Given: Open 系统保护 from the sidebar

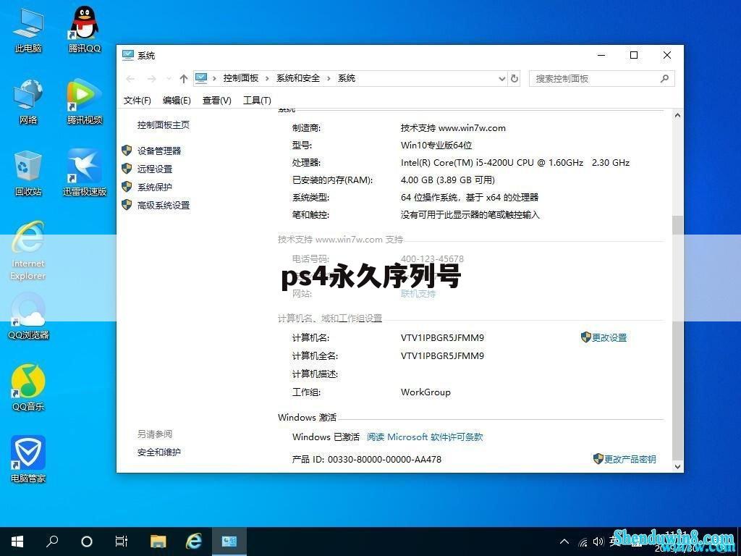Looking at the screenshot, I should [155, 187].
